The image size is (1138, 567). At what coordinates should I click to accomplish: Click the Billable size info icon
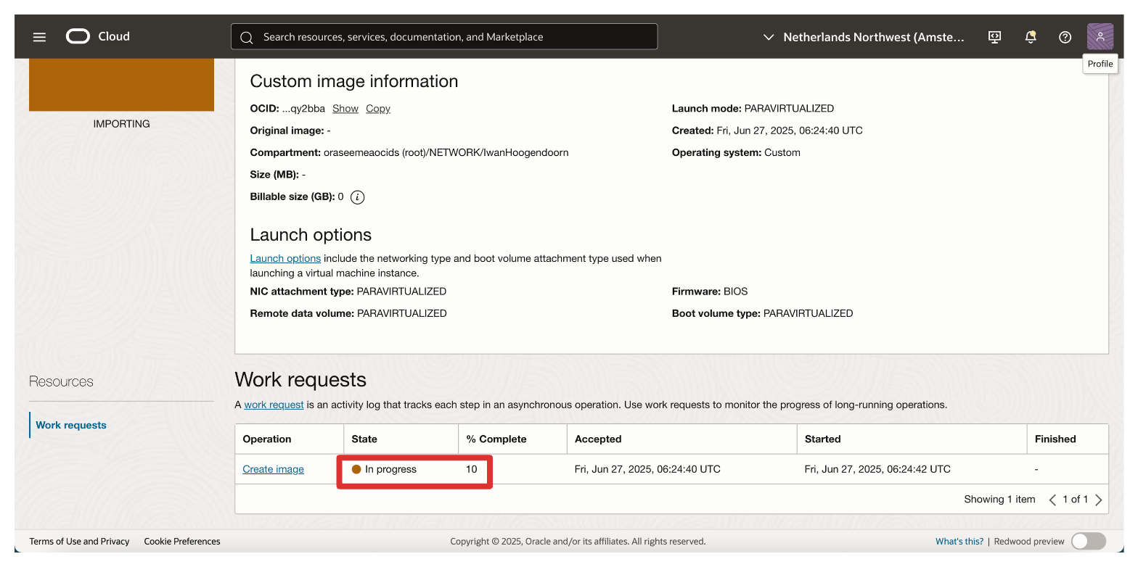pyautogui.click(x=357, y=197)
